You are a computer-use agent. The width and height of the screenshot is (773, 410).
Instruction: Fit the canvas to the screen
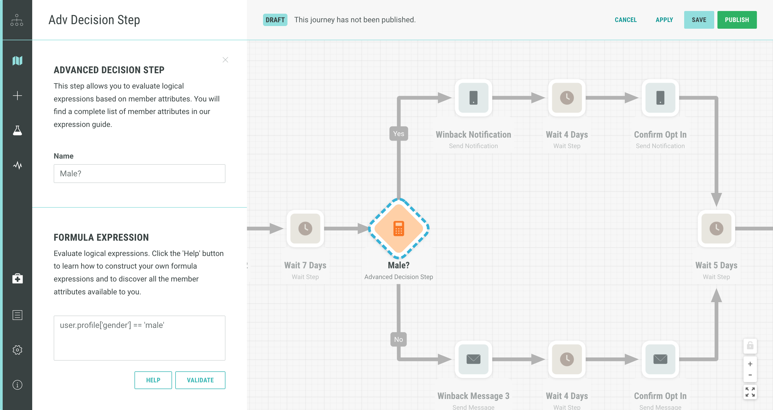click(x=750, y=392)
